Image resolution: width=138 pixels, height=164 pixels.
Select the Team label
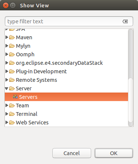coord(23,106)
